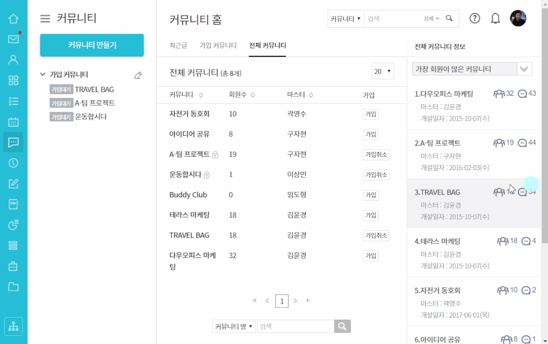This screenshot has height=344, width=548.
Task: Open 1.다우오피스 마케팅 in the info panel
Action: coord(443,94)
